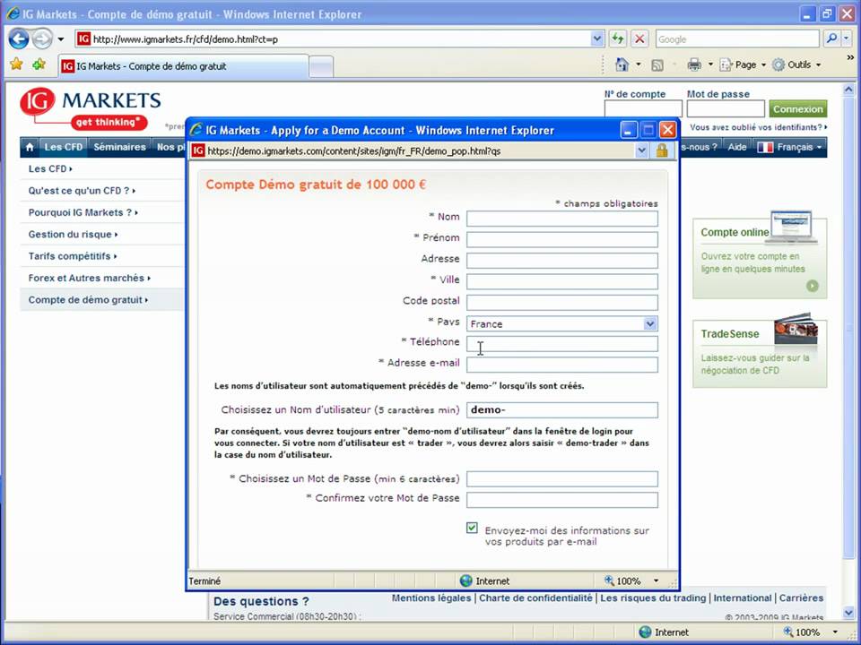Open Gestion du risque sidebar link
Image resolution: width=861 pixels, height=645 pixels.
[73, 234]
